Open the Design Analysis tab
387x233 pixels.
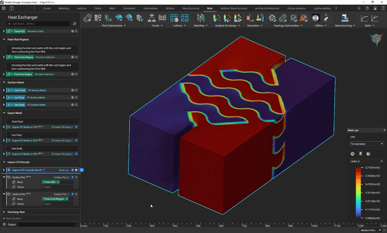coord(296,8)
